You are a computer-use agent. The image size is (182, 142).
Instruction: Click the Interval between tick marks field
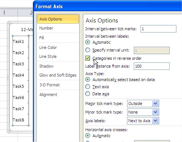coord(158,29)
